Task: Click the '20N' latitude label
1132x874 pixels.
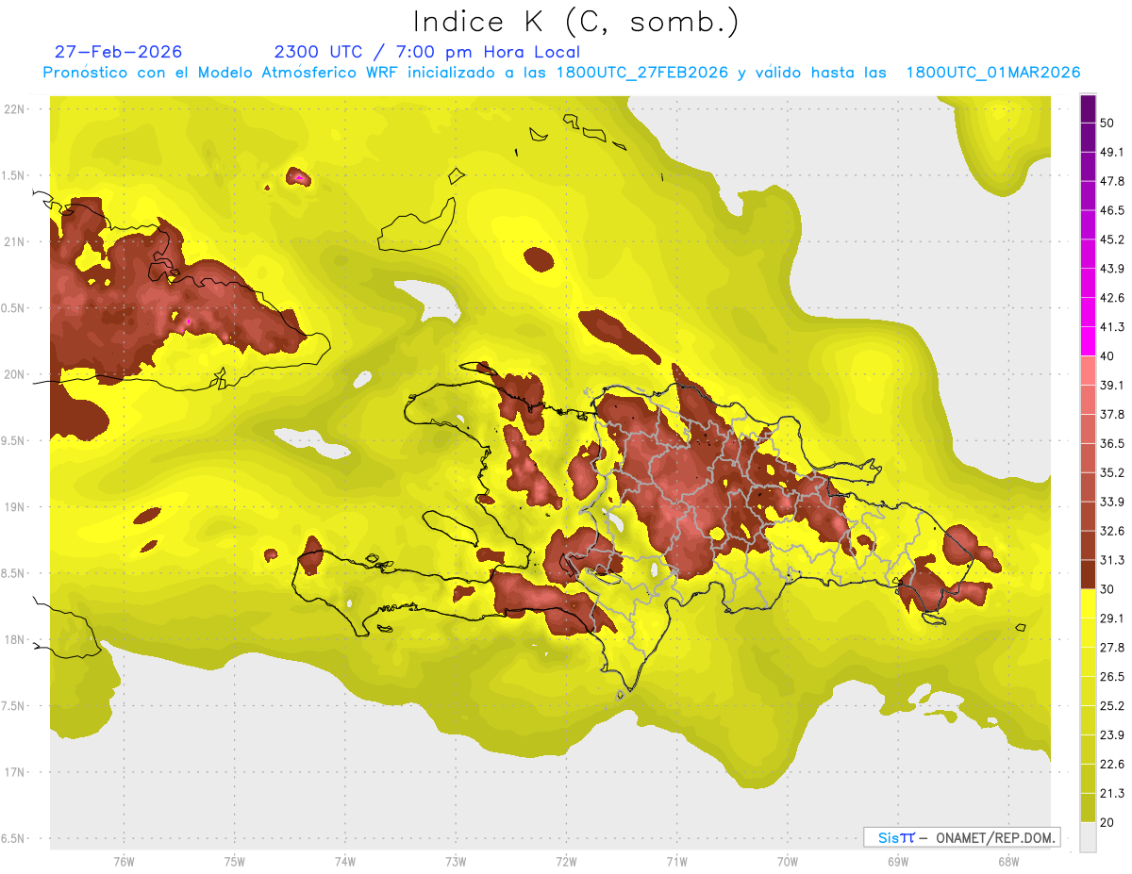Action: (x=13, y=374)
